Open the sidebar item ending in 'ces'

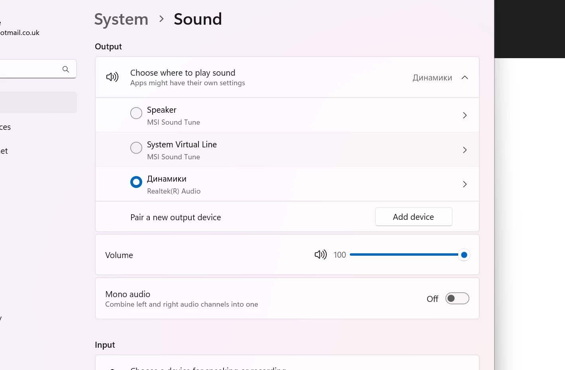(6, 127)
